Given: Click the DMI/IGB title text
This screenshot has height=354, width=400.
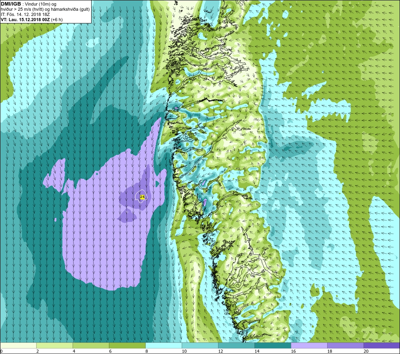Looking at the screenshot, I should coord(11,4).
